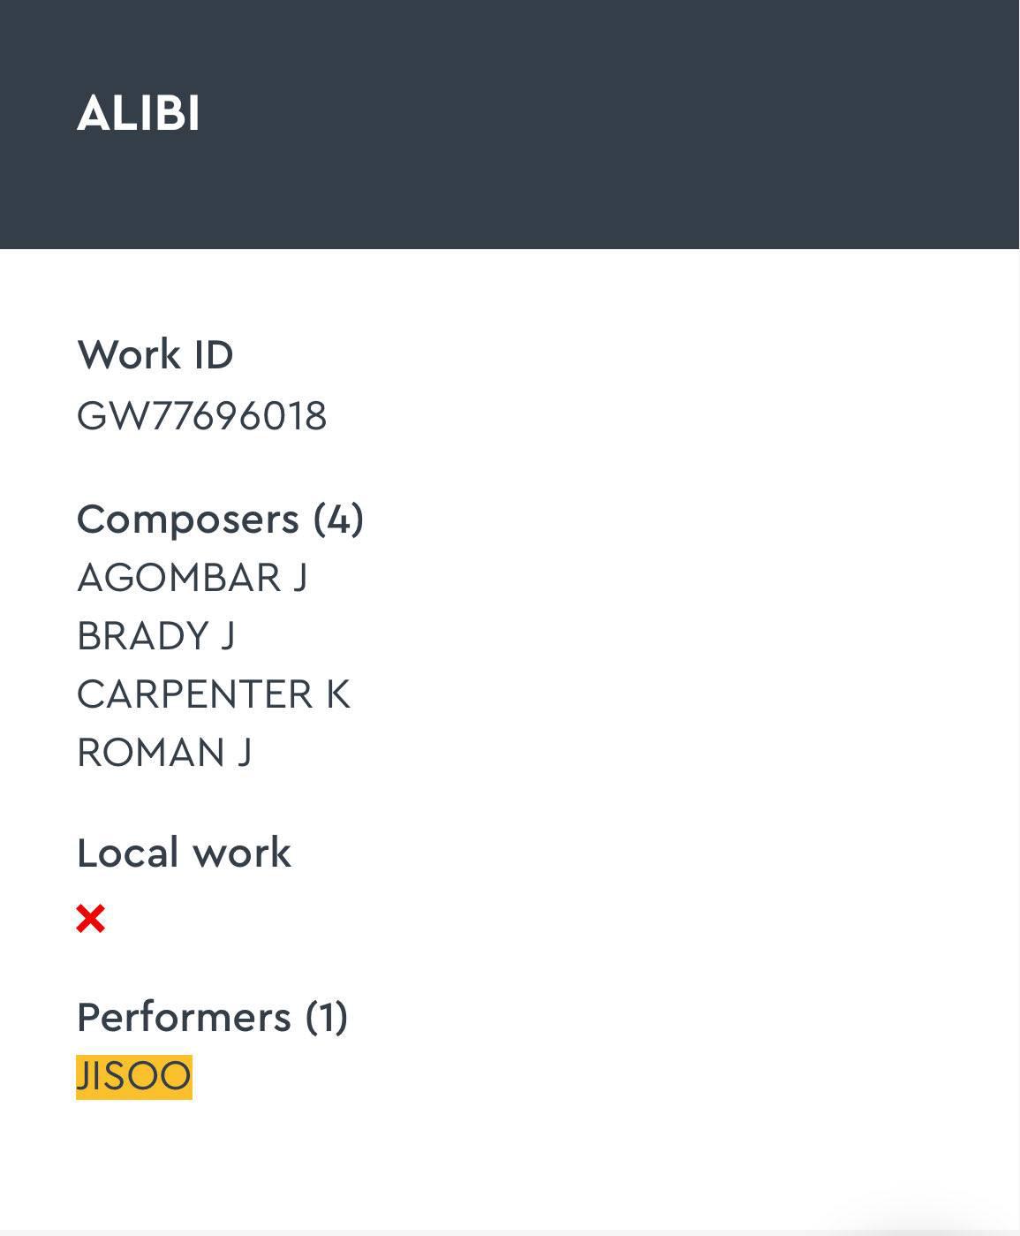Open the highlighted performer JISOO

(x=134, y=1077)
